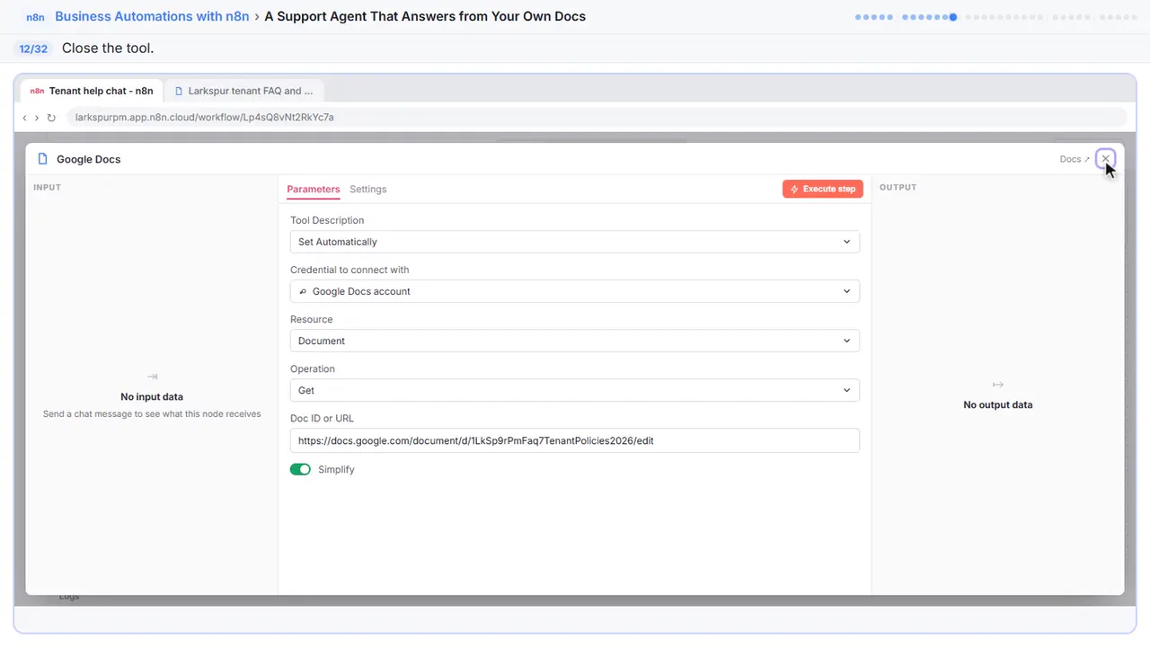Click the no output data arrow icon
Screen dimensions: 1150x647
pyautogui.click(x=997, y=385)
